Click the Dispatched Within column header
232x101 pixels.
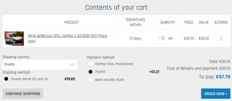135,22
